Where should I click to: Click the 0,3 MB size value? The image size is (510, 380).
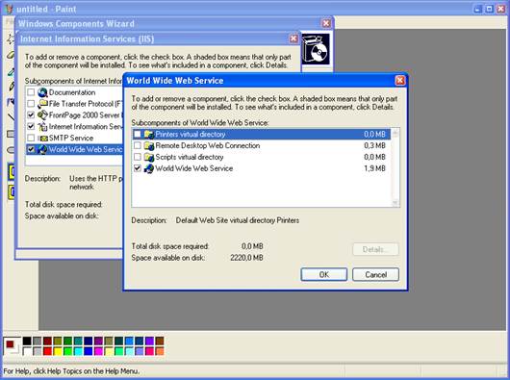click(374, 145)
